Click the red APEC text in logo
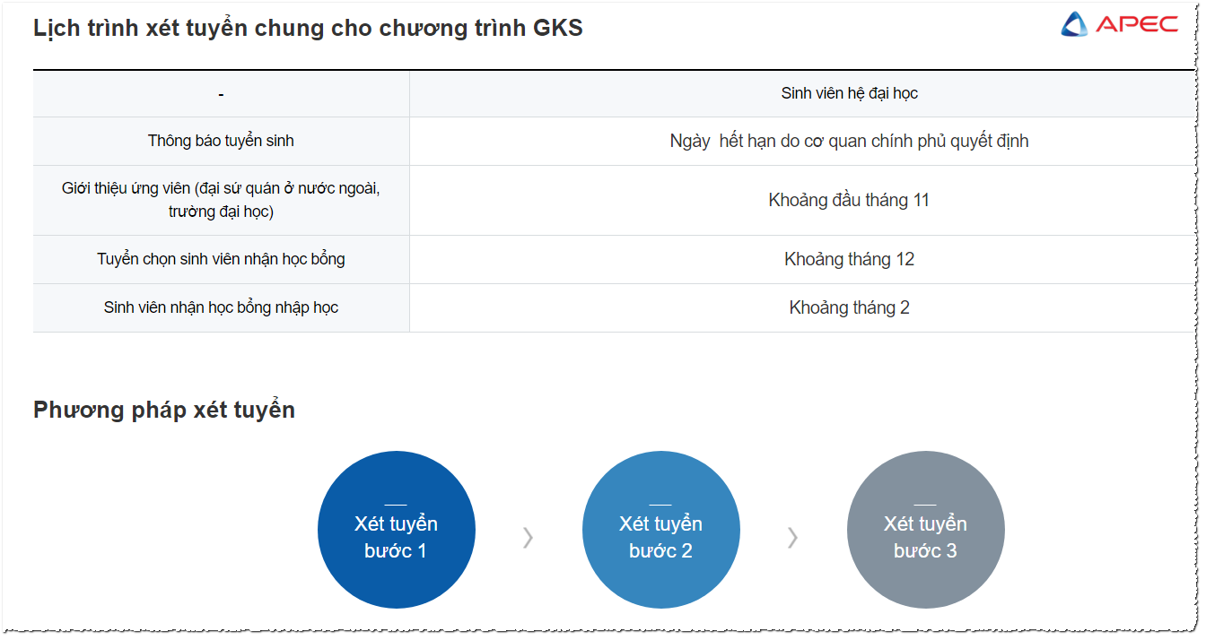This screenshot has width=1206, height=640. 1137,24
